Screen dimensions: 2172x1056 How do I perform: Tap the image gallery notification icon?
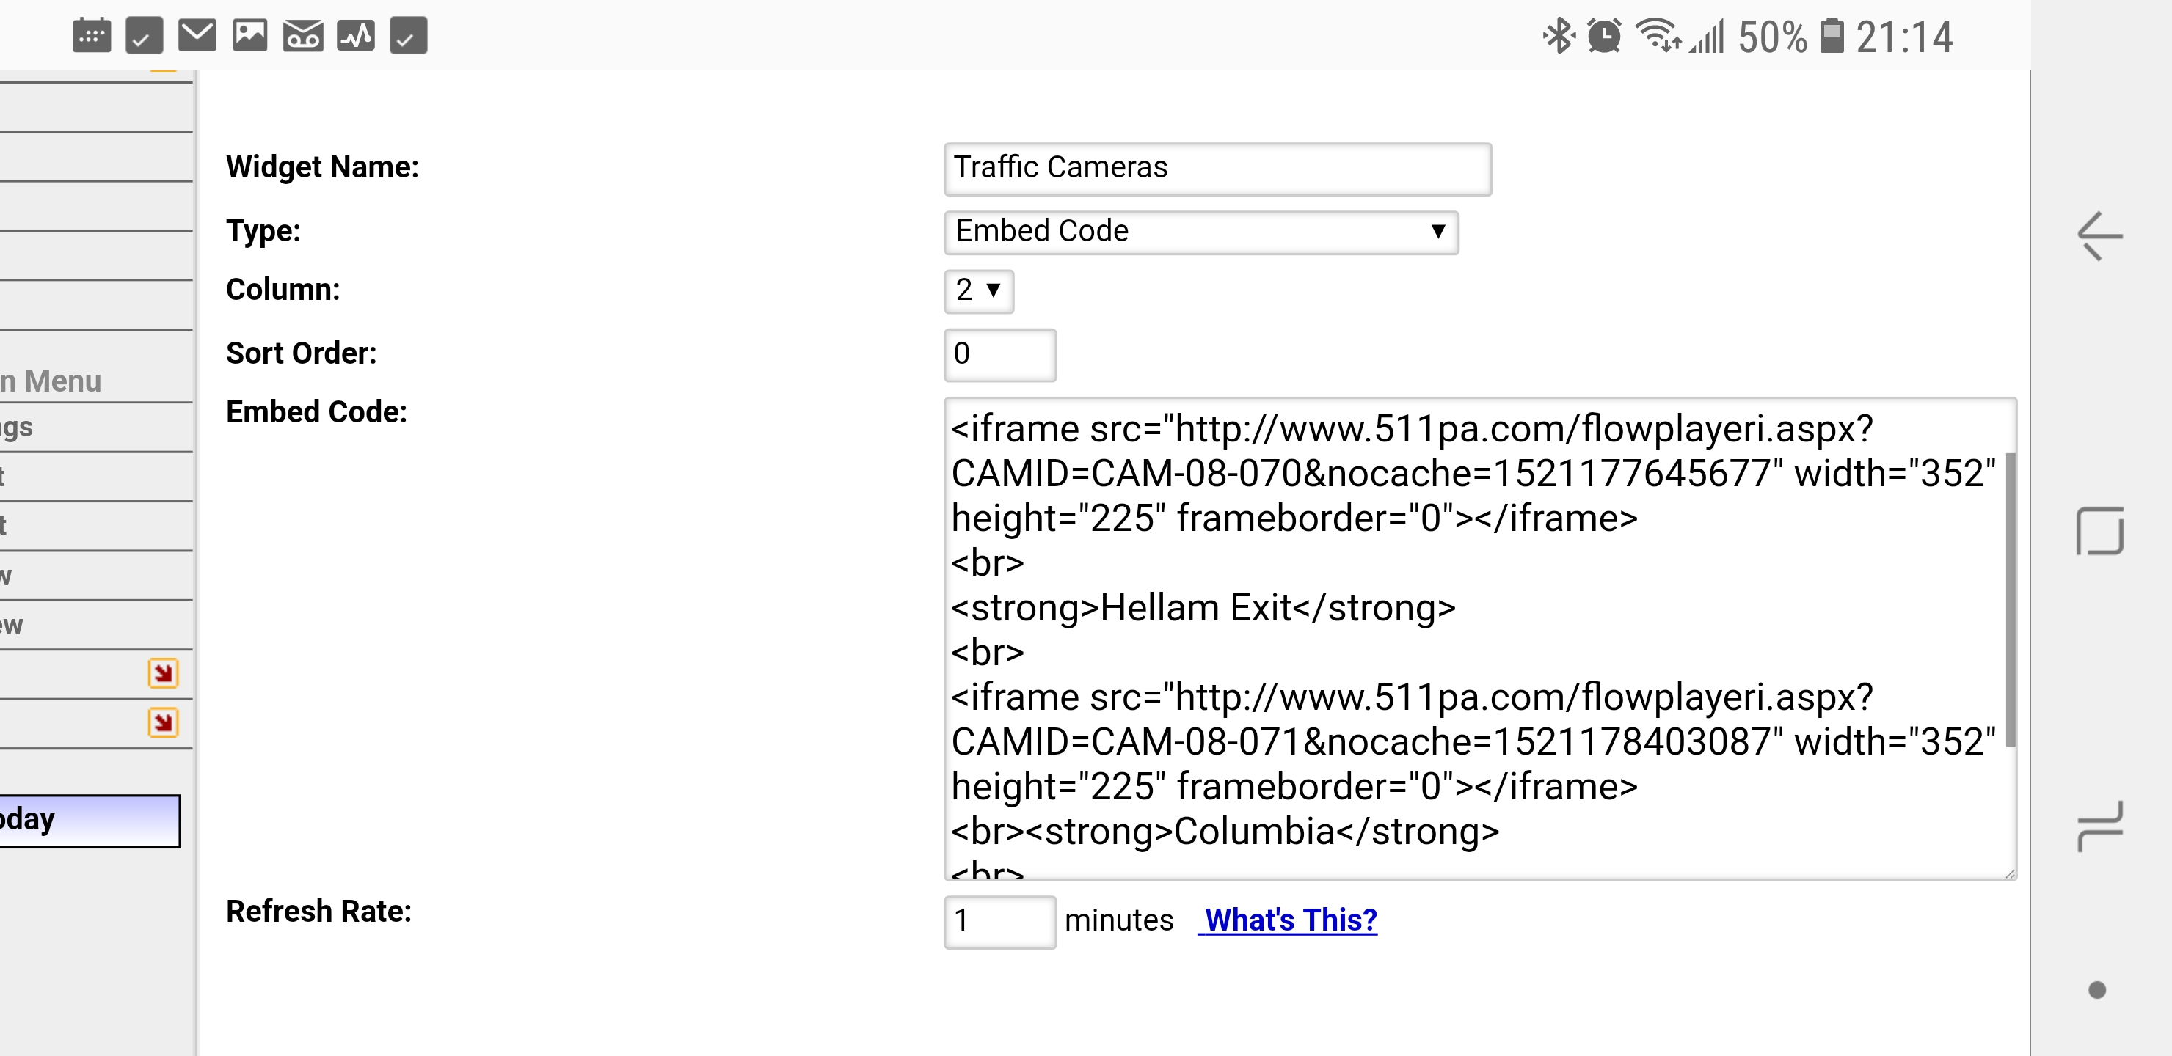click(249, 35)
